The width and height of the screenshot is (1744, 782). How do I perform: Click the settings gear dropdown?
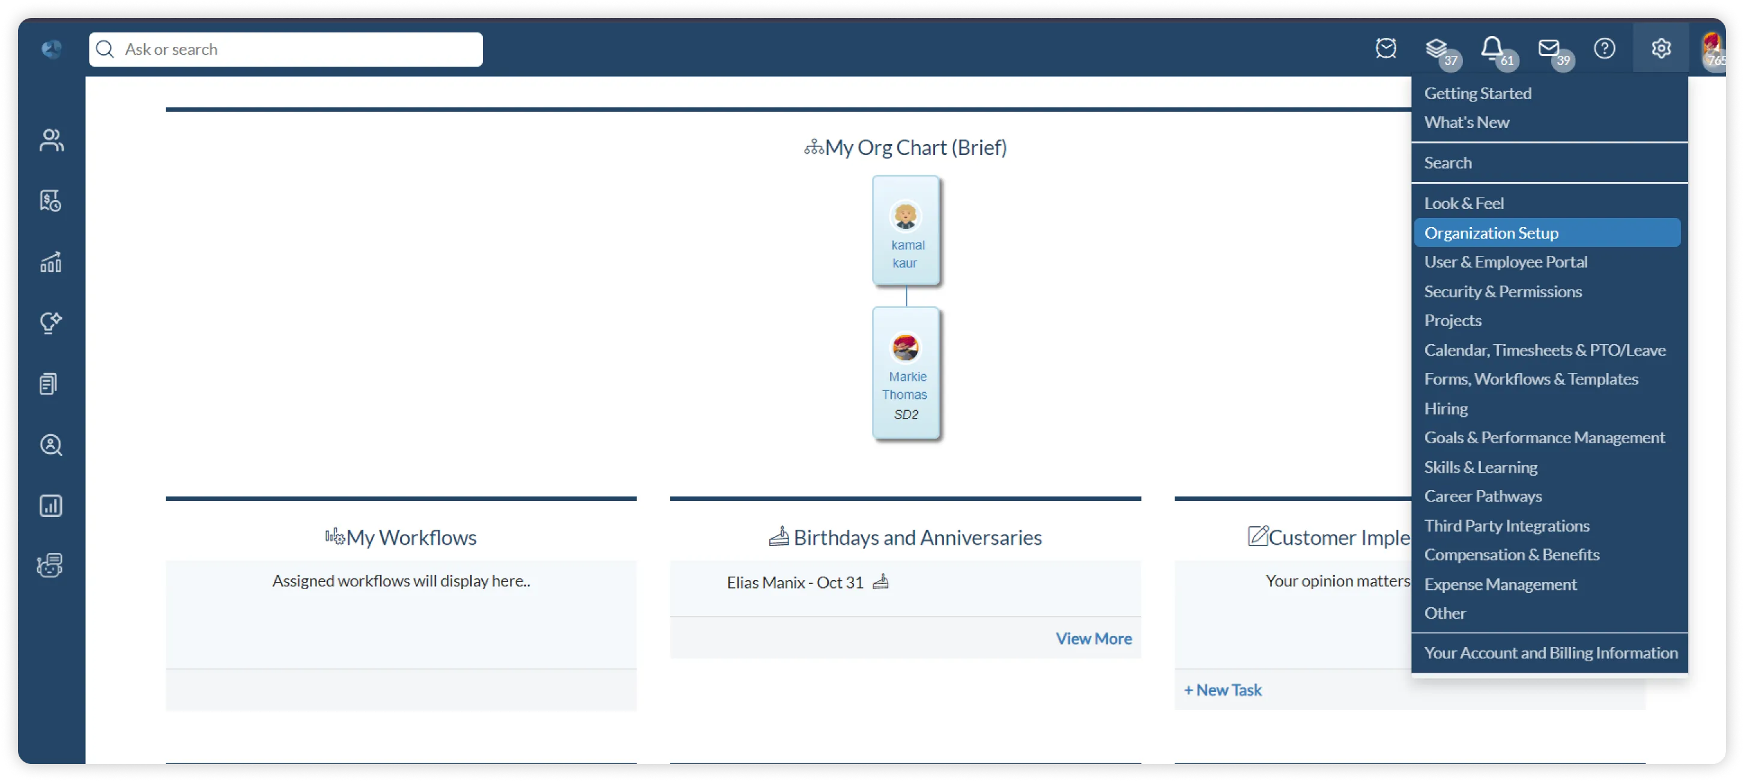1661,48
